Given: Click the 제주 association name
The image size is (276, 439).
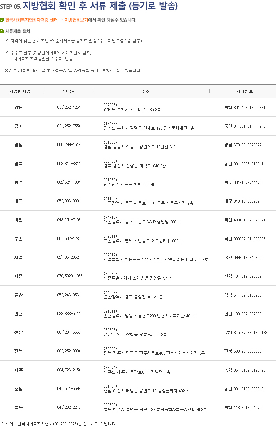Looking at the screenshot, I should click(x=19, y=370).
